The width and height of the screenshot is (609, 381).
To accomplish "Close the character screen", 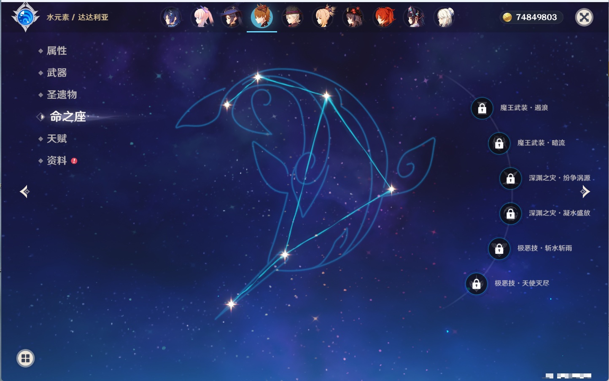I will pyautogui.click(x=584, y=17).
